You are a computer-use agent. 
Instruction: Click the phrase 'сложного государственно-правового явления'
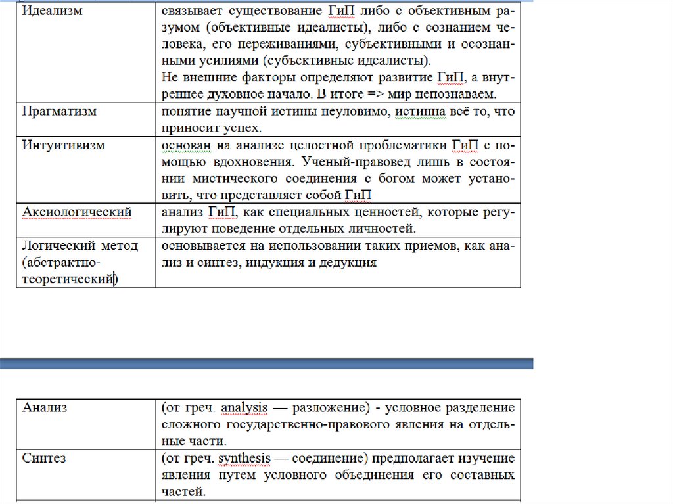[303, 424]
